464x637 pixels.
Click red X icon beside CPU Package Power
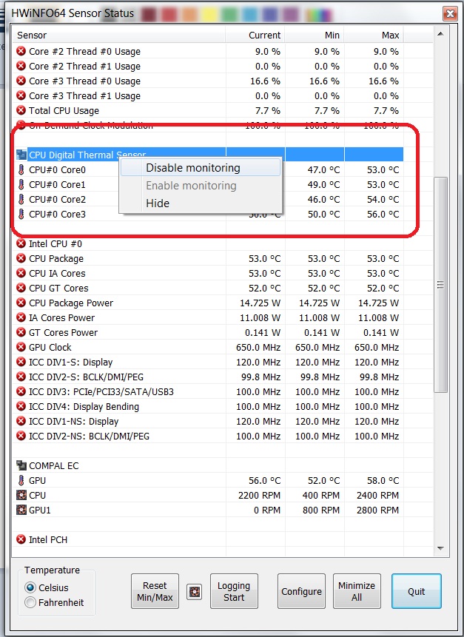tap(21, 303)
